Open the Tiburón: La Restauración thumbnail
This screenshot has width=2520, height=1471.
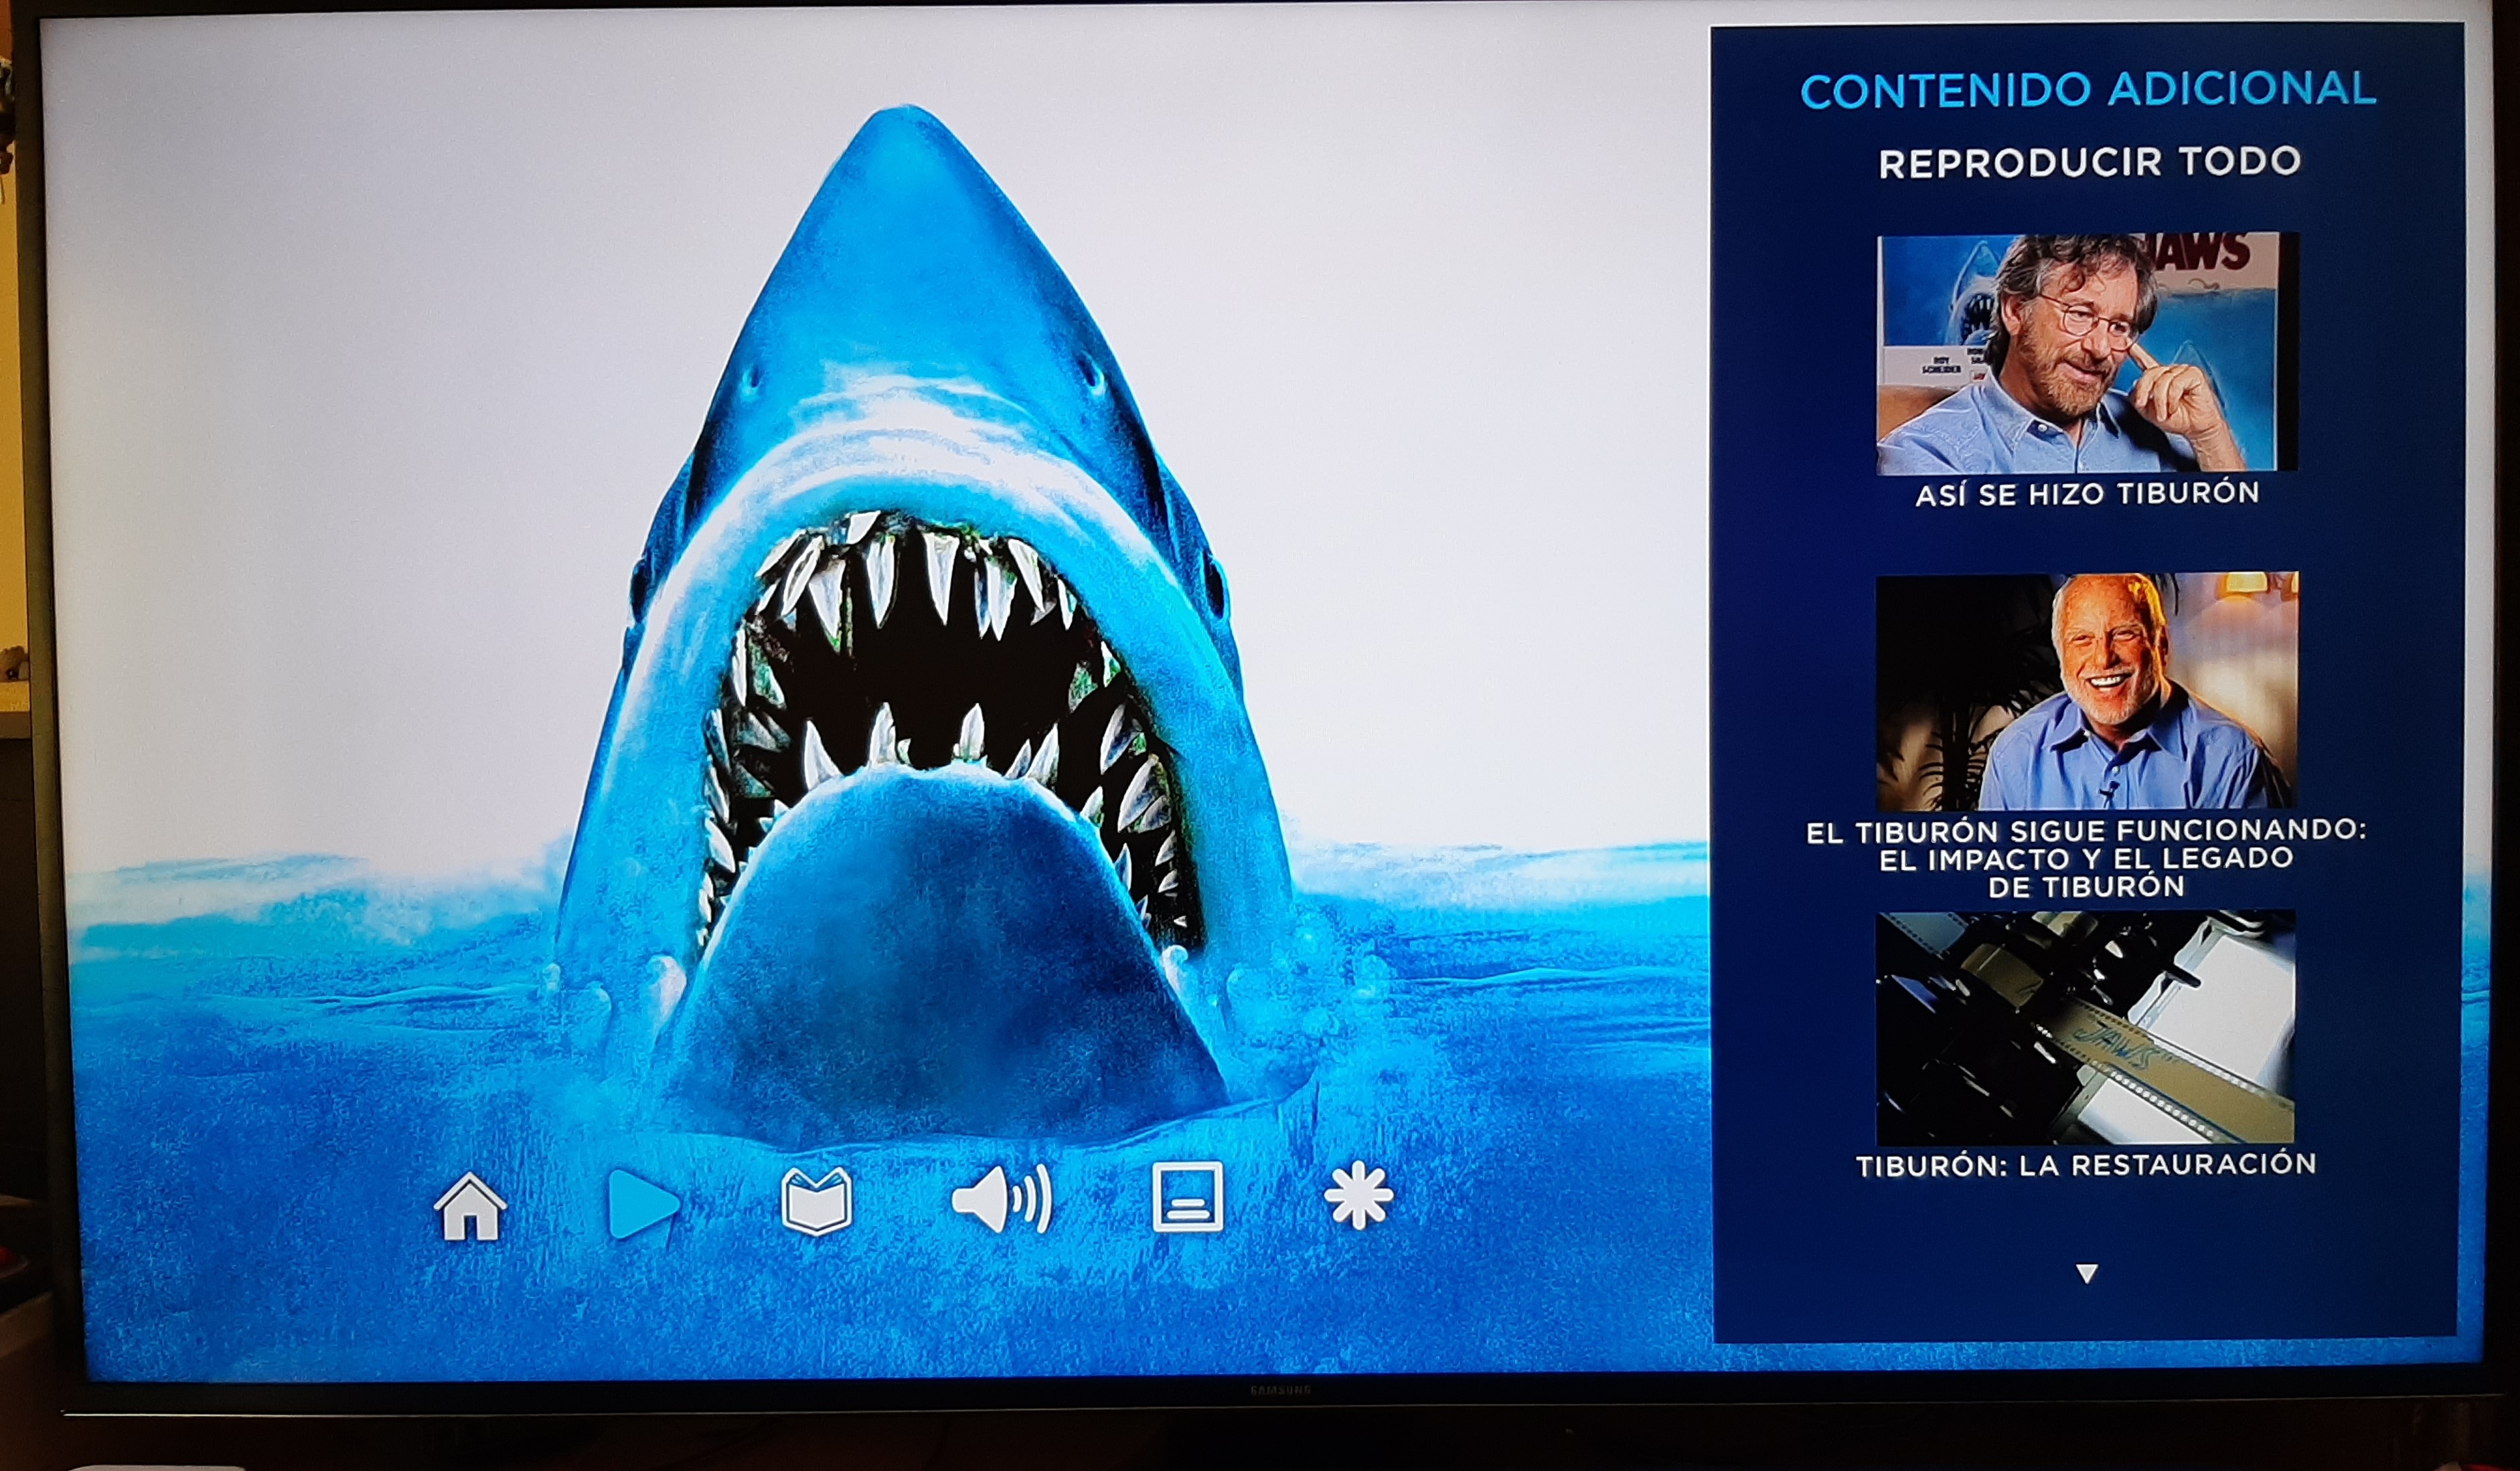[2085, 1027]
